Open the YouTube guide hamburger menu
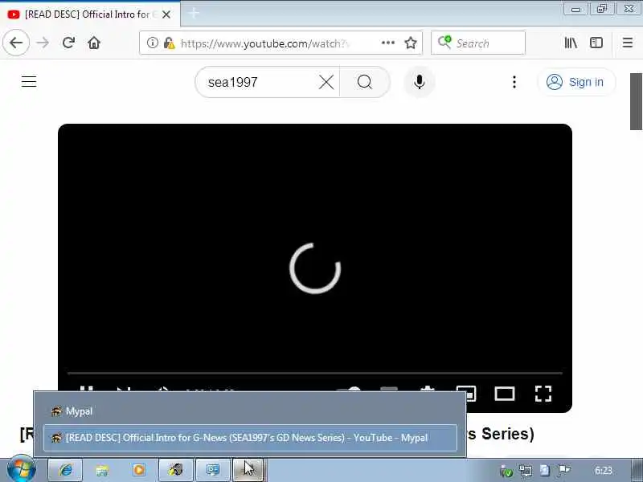Image resolution: width=643 pixels, height=482 pixels. click(29, 82)
